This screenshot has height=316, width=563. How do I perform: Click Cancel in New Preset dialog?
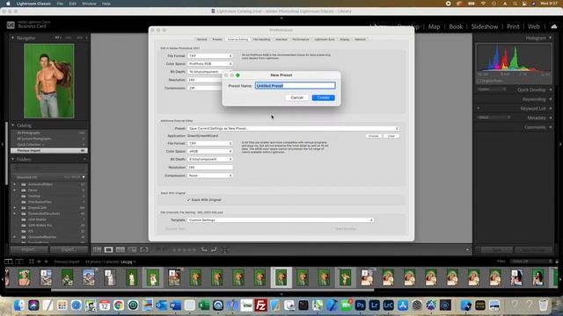pos(297,97)
